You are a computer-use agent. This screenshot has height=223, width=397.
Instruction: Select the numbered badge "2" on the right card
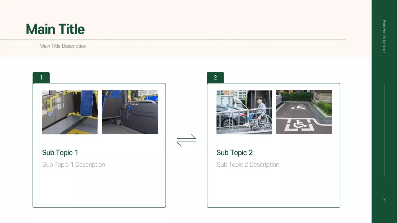coord(215,77)
